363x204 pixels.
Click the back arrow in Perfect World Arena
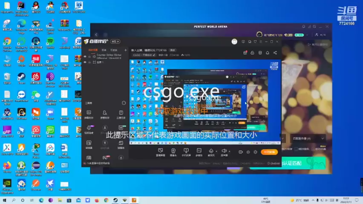(x=96, y=35)
